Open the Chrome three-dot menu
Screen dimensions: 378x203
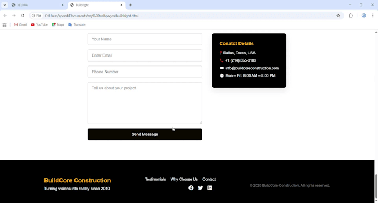tap(372, 16)
